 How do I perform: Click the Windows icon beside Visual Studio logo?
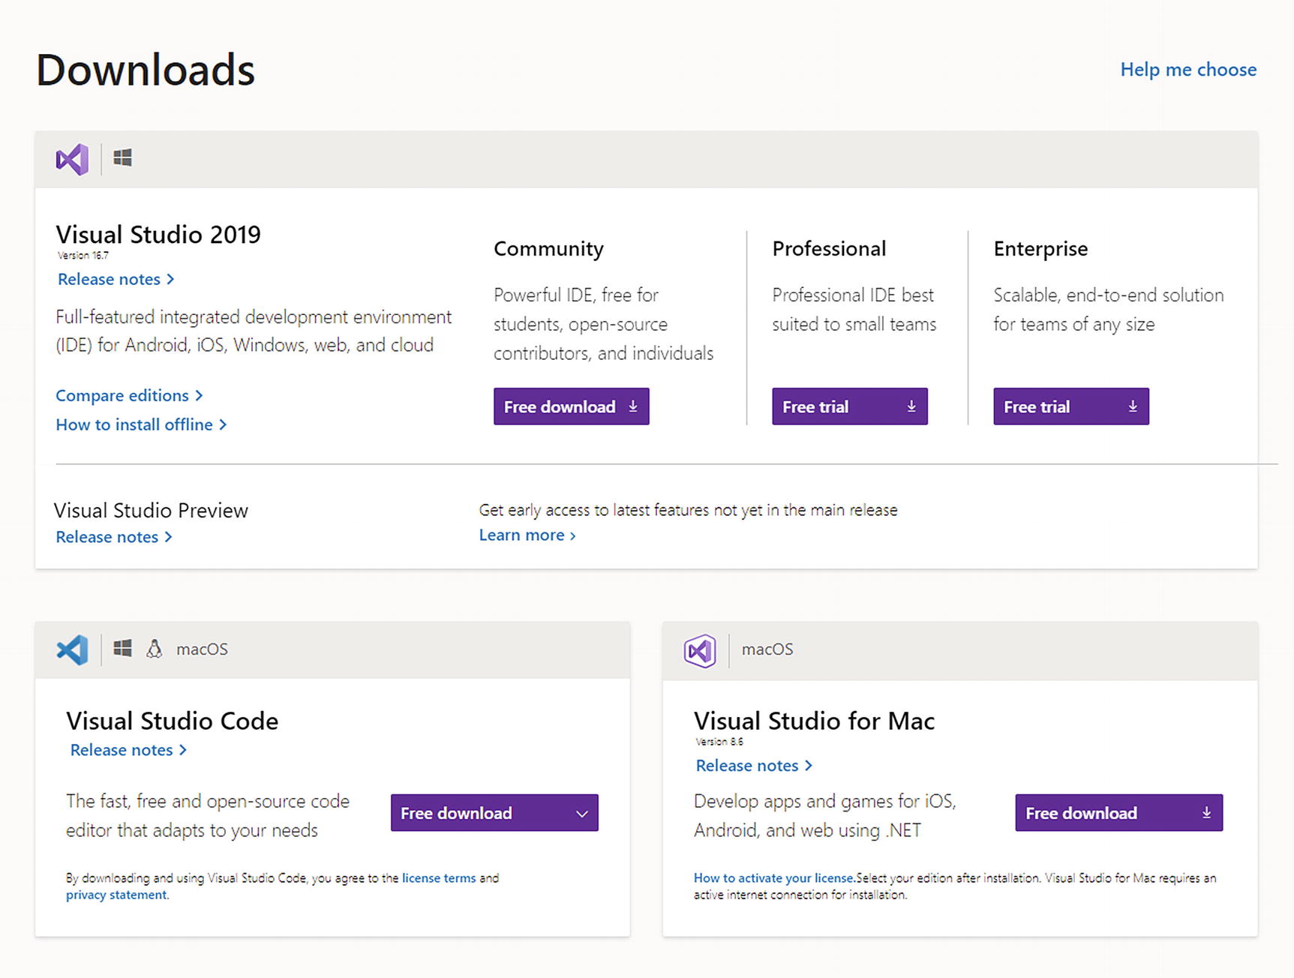(122, 157)
